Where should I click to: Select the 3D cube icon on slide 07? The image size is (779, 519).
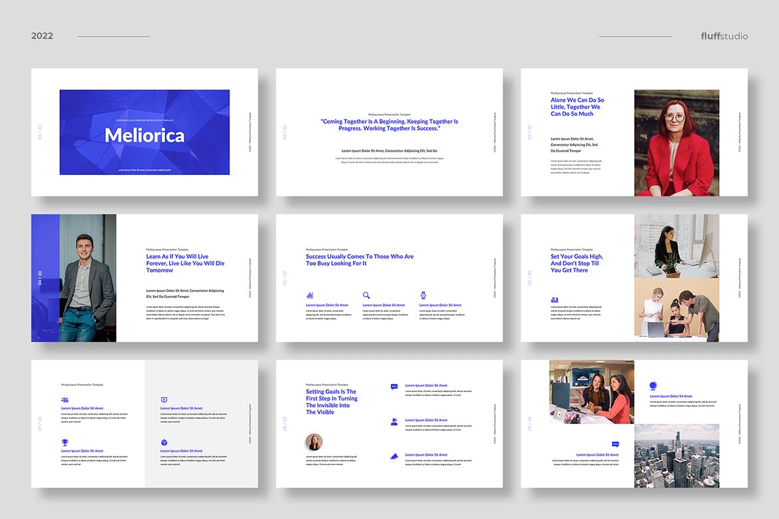coord(164,442)
